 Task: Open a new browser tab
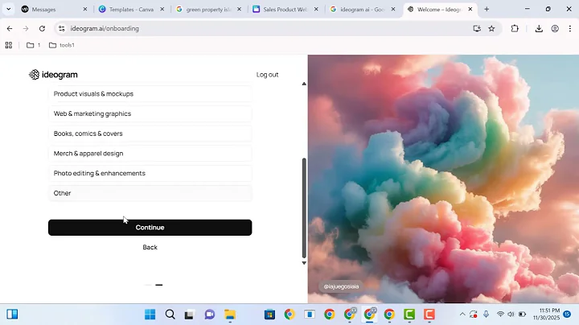487,9
